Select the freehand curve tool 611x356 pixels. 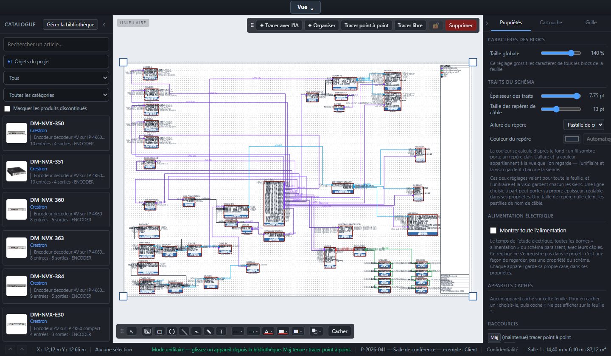(196, 331)
